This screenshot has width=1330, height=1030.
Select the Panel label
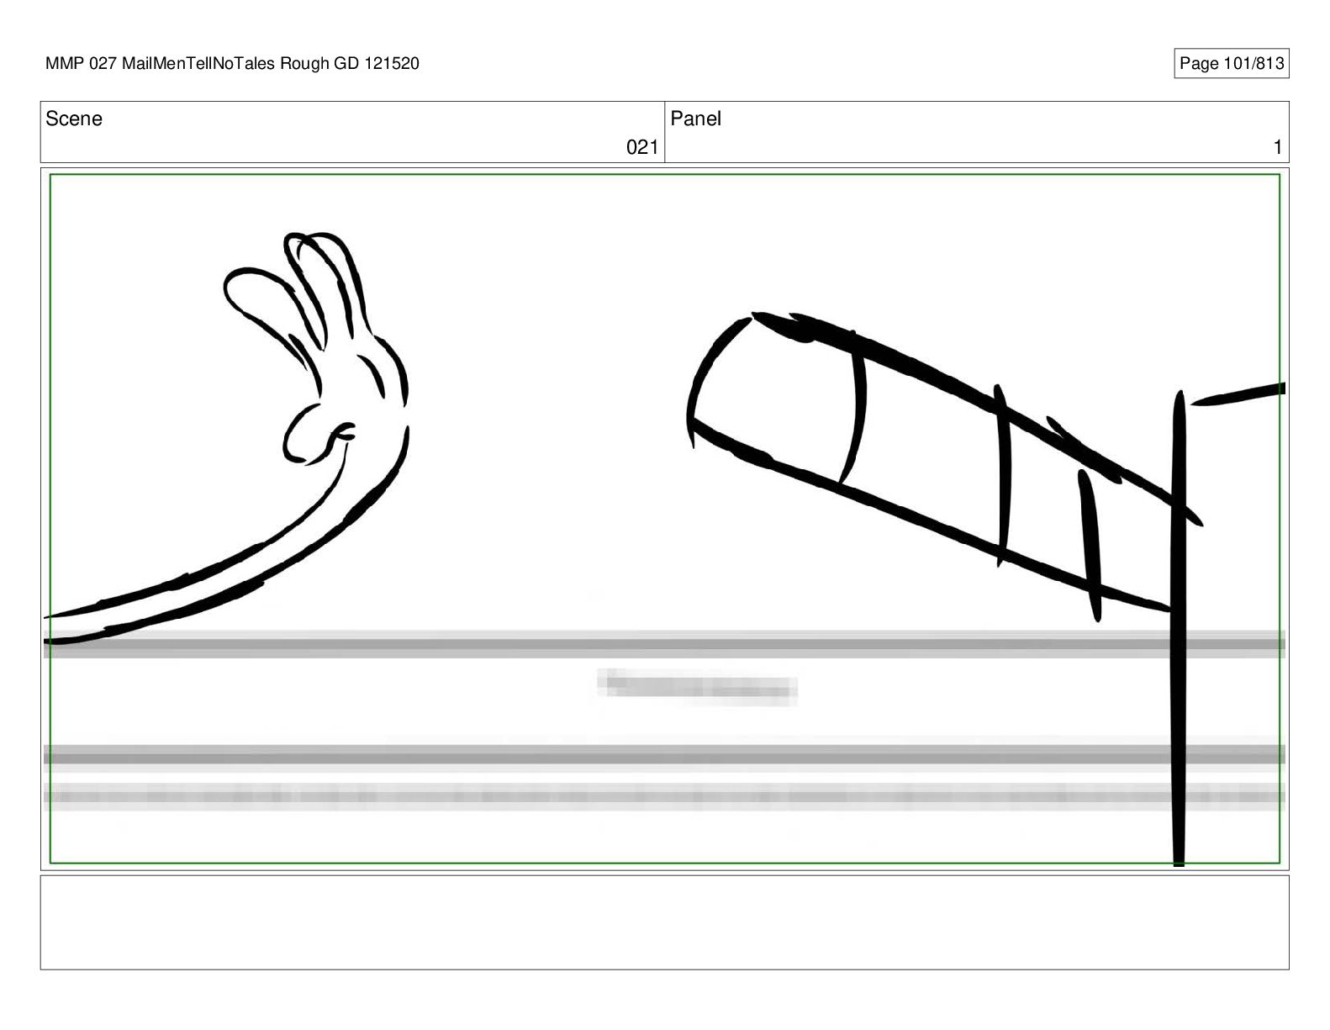click(x=695, y=119)
